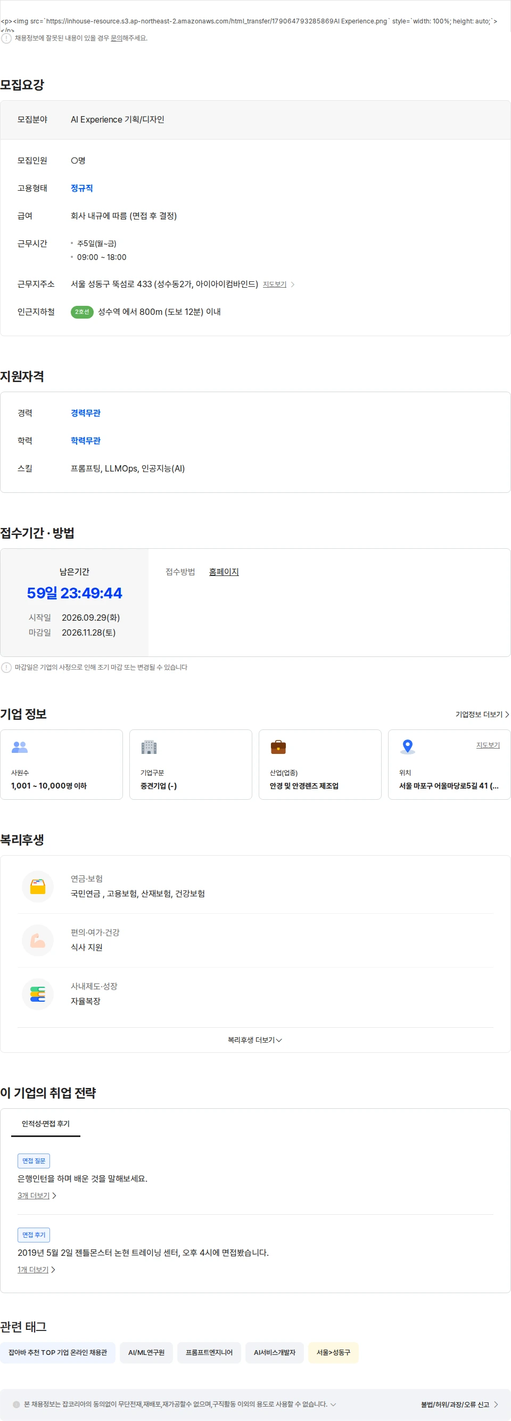Click the employees icon in 사원수 card
Viewport: 511px width, 1421px height.
20,747
